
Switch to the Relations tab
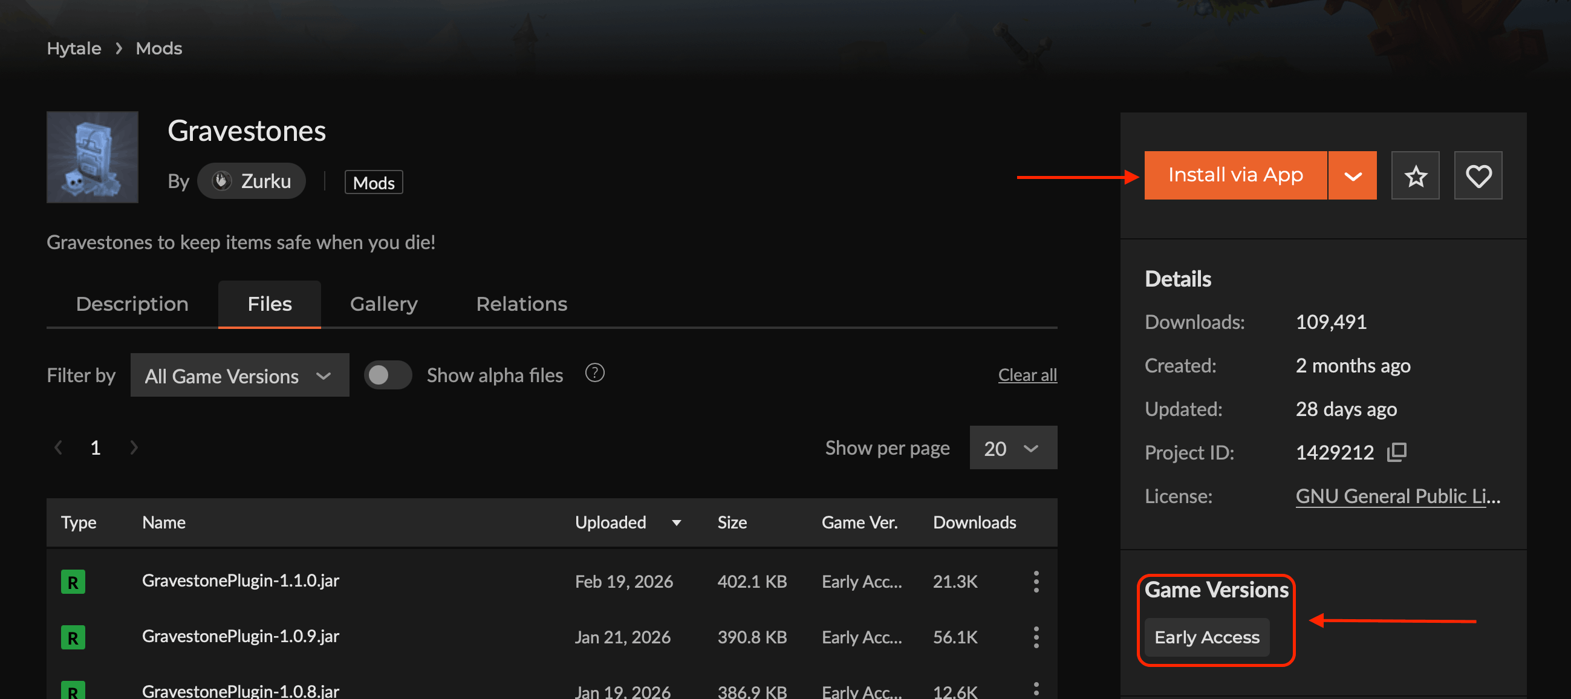point(521,304)
